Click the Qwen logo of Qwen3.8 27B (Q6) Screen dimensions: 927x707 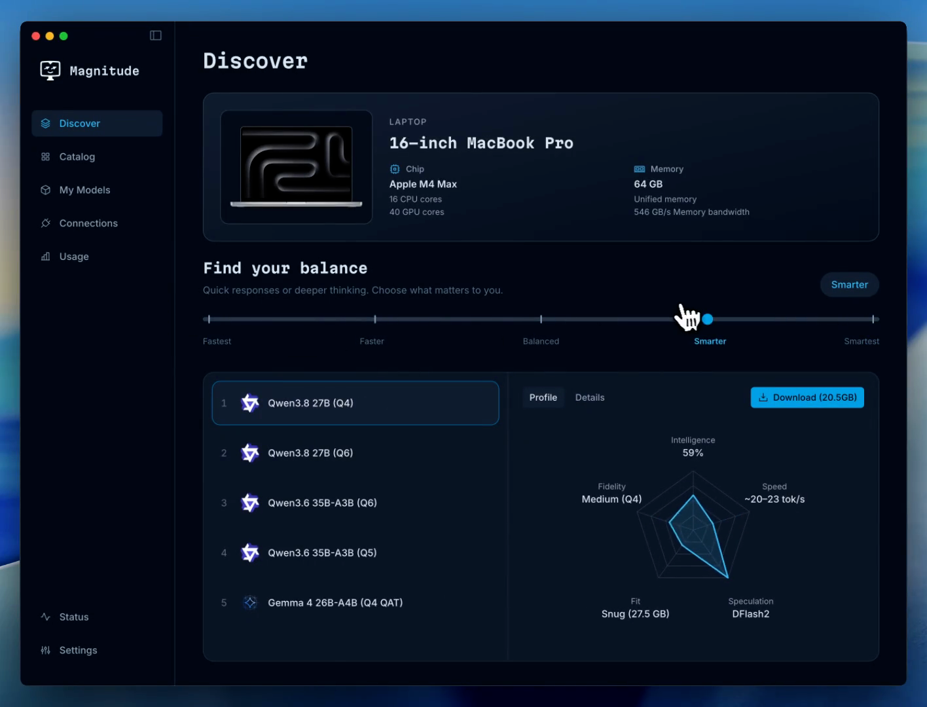(x=250, y=453)
